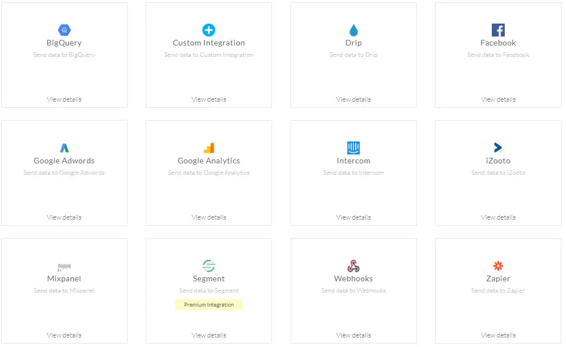Select the Mixpanel title text
The height and width of the screenshot is (347, 566).
click(x=64, y=278)
